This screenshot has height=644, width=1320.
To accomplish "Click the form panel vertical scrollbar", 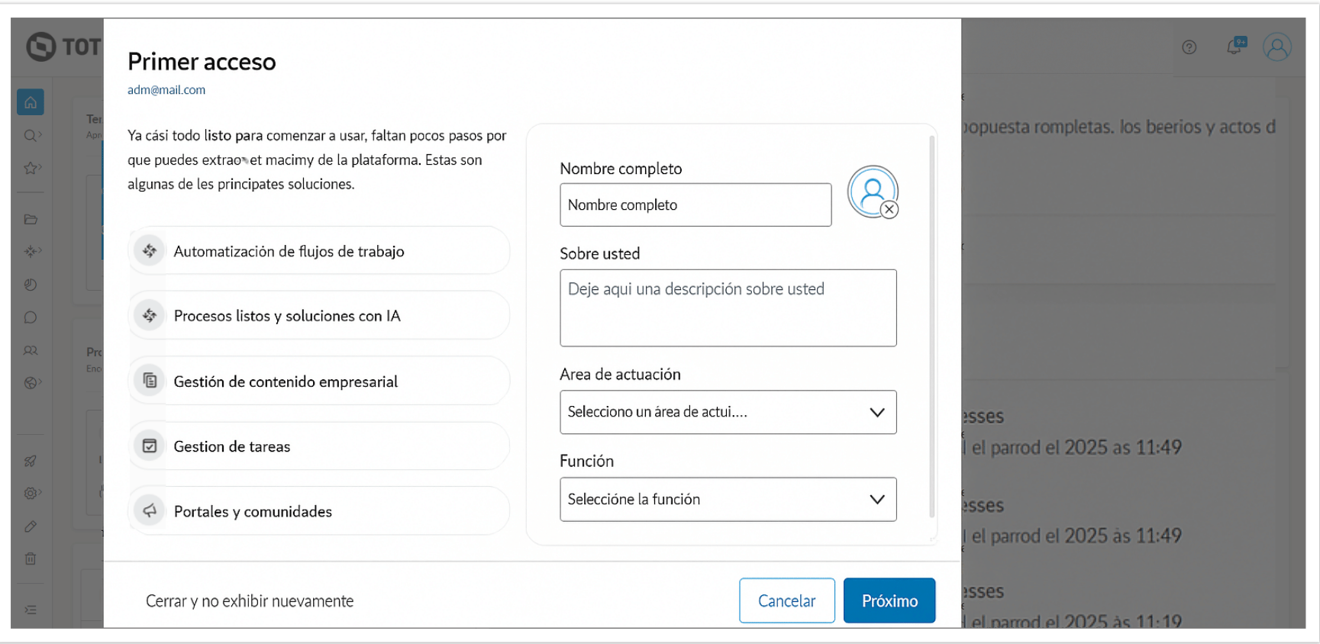I will (x=931, y=328).
